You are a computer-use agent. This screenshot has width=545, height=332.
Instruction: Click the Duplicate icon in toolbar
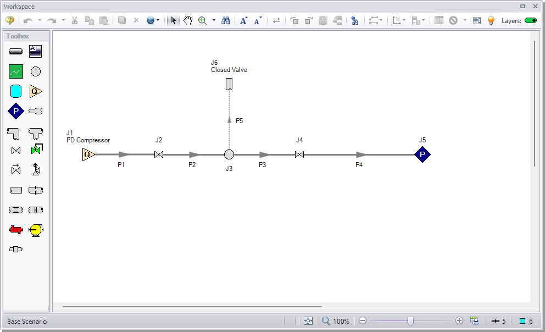pos(121,20)
